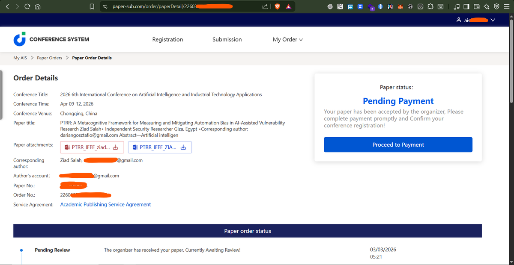Expand the My Order dropdown menu
The height and width of the screenshot is (265, 514).
click(x=288, y=39)
